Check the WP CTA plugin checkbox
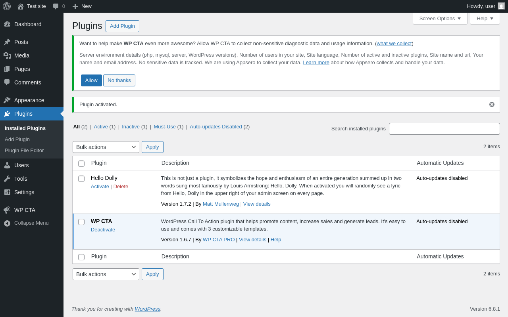Viewport: 508px width, 317px height. tap(81, 222)
